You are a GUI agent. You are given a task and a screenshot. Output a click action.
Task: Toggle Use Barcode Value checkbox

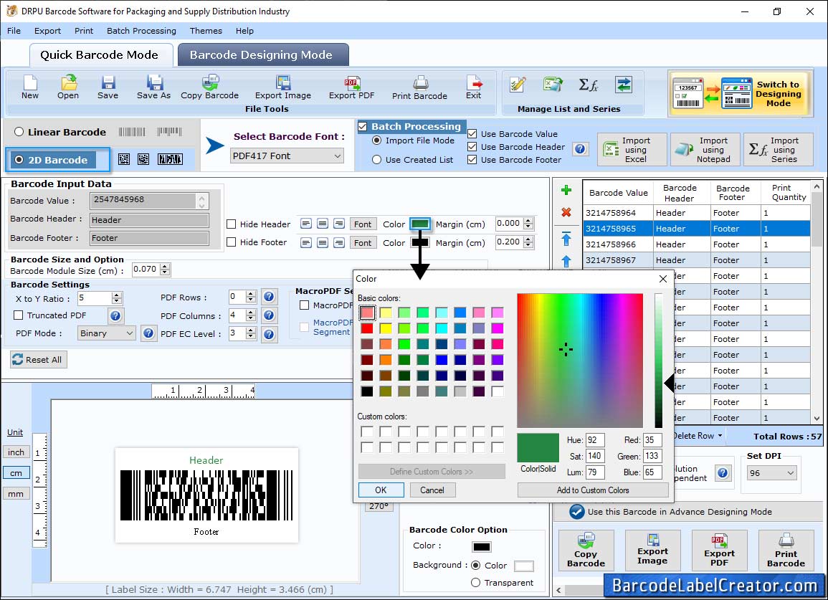coord(472,134)
